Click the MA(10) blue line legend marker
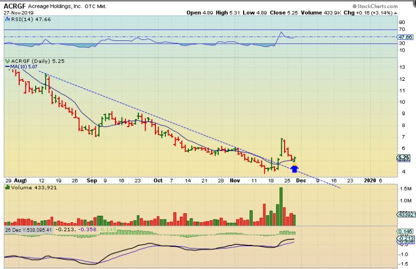 point(7,67)
